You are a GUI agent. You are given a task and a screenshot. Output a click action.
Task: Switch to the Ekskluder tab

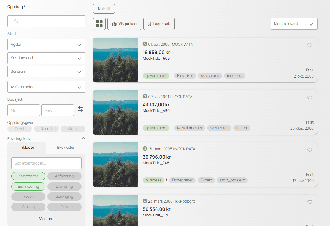(66, 148)
